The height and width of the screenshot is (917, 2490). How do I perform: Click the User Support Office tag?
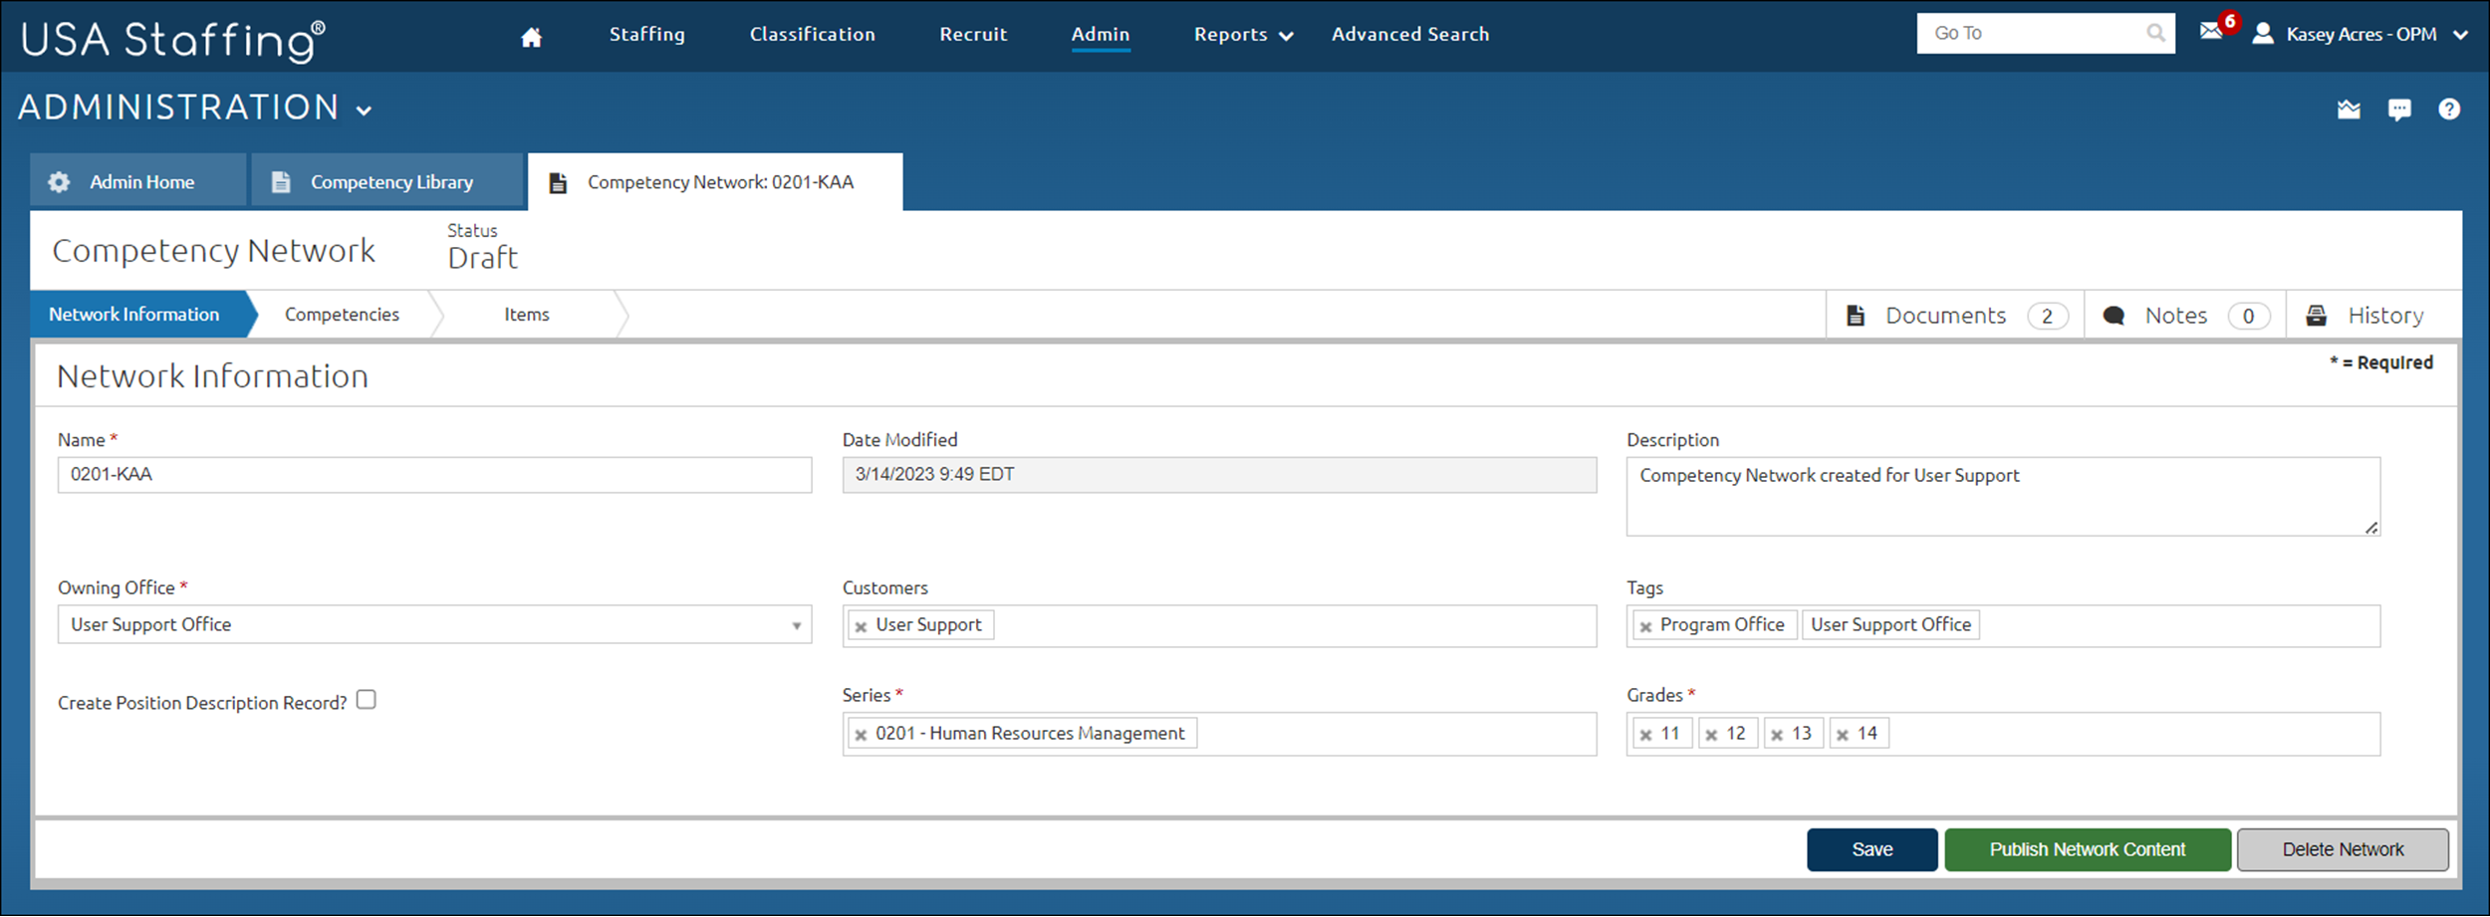(1890, 625)
